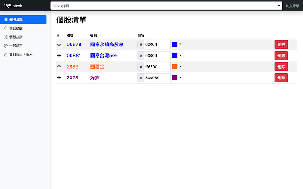The height and width of the screenshot is (189, 303).
Task: Click the bell icon beside 價到提醒
Action: pyautogui.click(x=6, y=28)
